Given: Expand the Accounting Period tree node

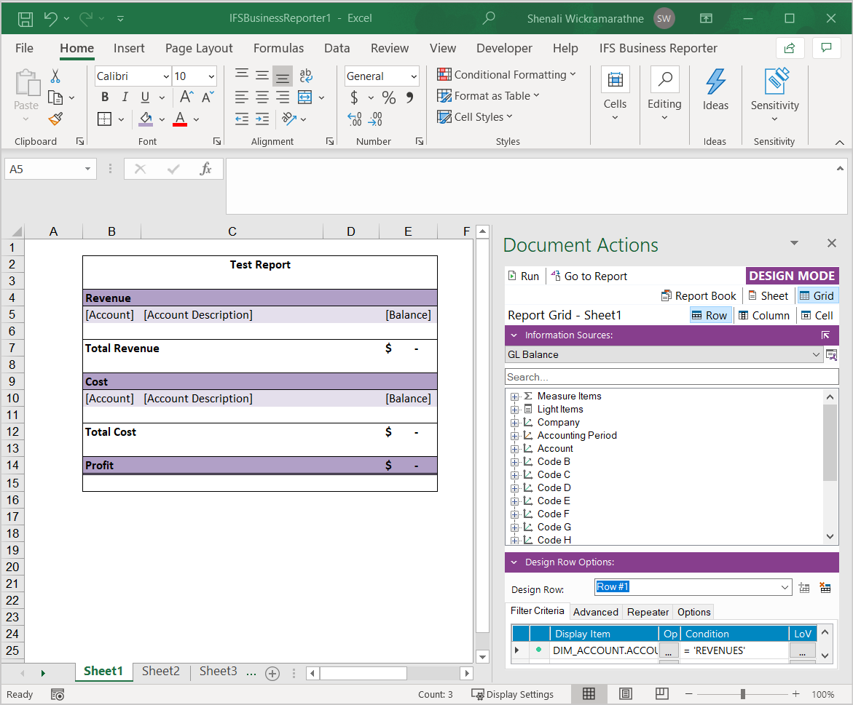Looking at the screenshot, I should (514, 436).
